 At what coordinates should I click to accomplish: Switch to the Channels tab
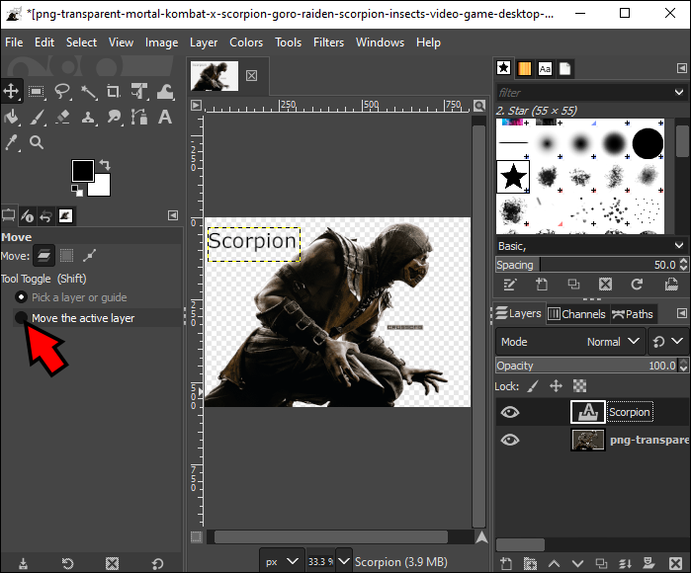(x=577, y=314)
